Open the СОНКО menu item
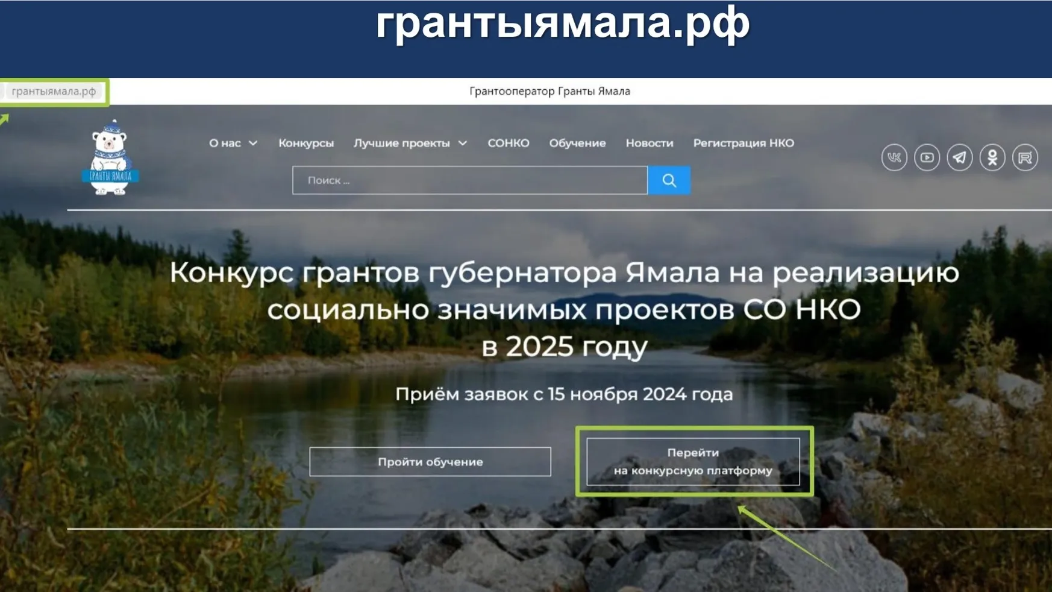The height and width of the screenshot is (592, 1052). [509, 143]
